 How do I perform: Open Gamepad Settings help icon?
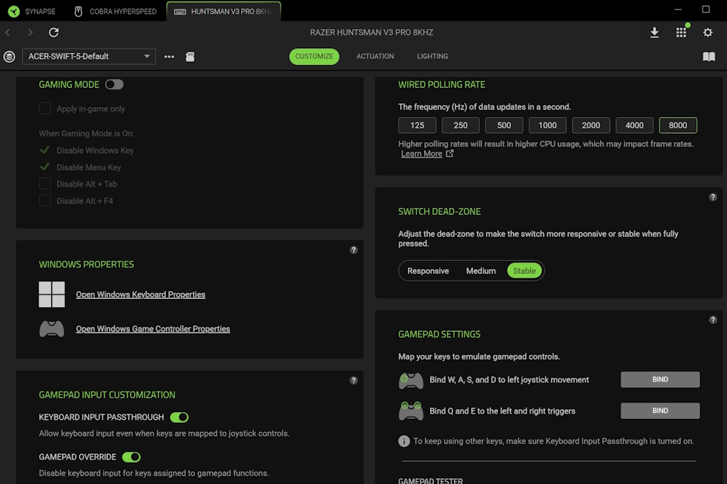(x=713, y=320)
